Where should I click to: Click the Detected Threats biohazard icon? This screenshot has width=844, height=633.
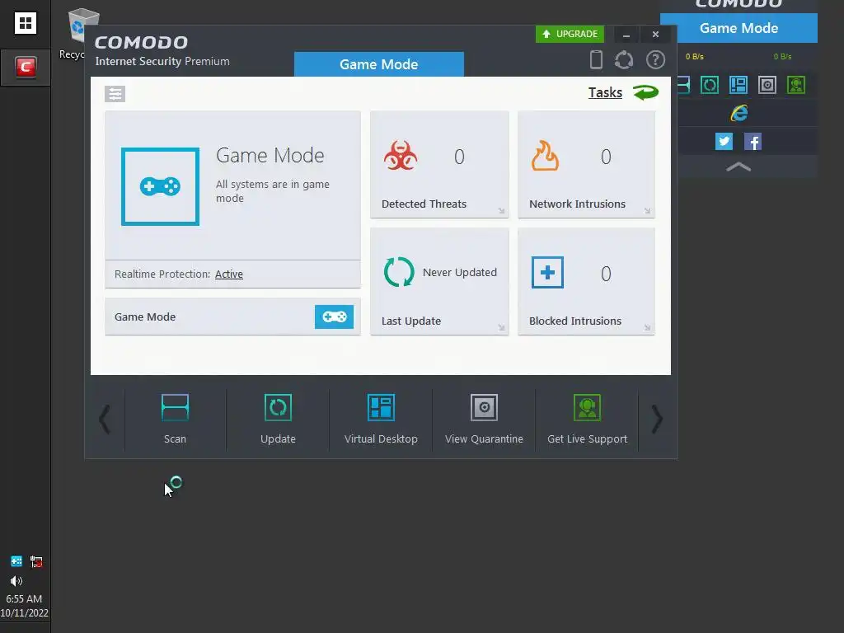coord(401,156)
